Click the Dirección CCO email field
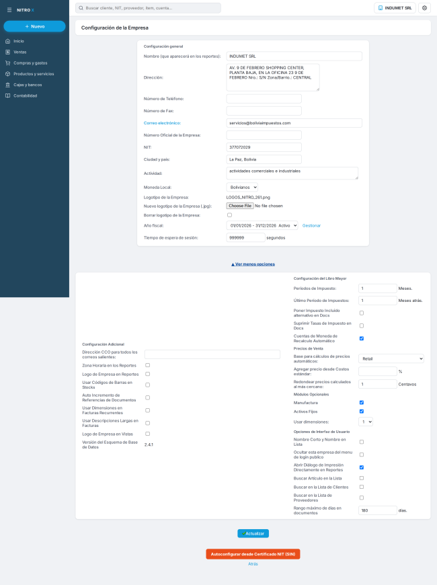This screenshot has width=437, height=585. pyautogui.click(x=212, y=354)
